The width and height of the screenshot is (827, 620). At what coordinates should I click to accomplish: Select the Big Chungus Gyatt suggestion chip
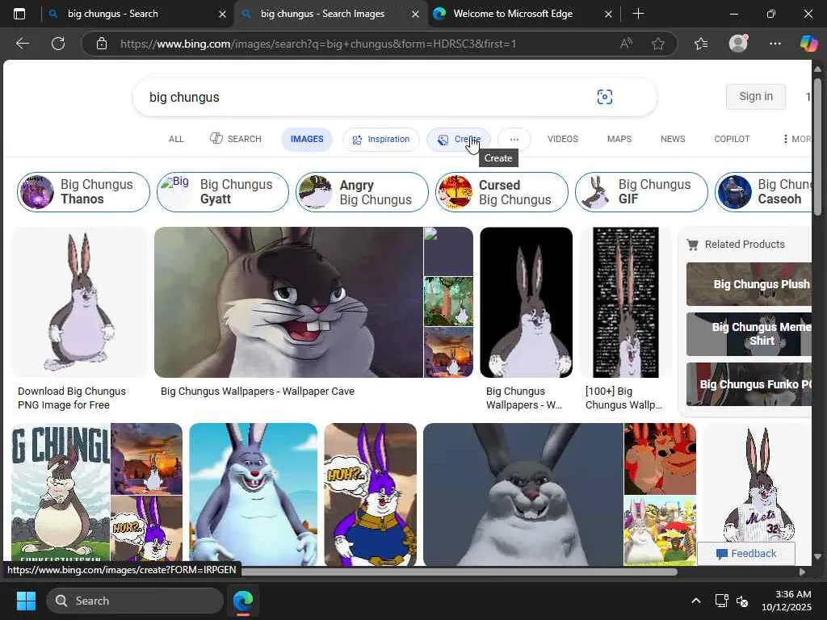(x=223, y=192)
